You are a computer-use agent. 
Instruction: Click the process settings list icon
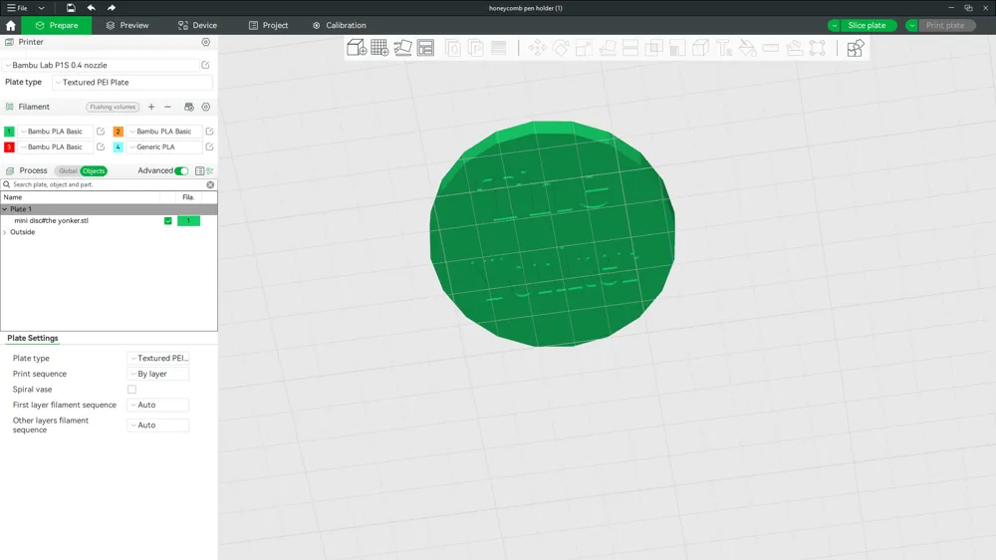pyautogui.click(x=199, y=171)
